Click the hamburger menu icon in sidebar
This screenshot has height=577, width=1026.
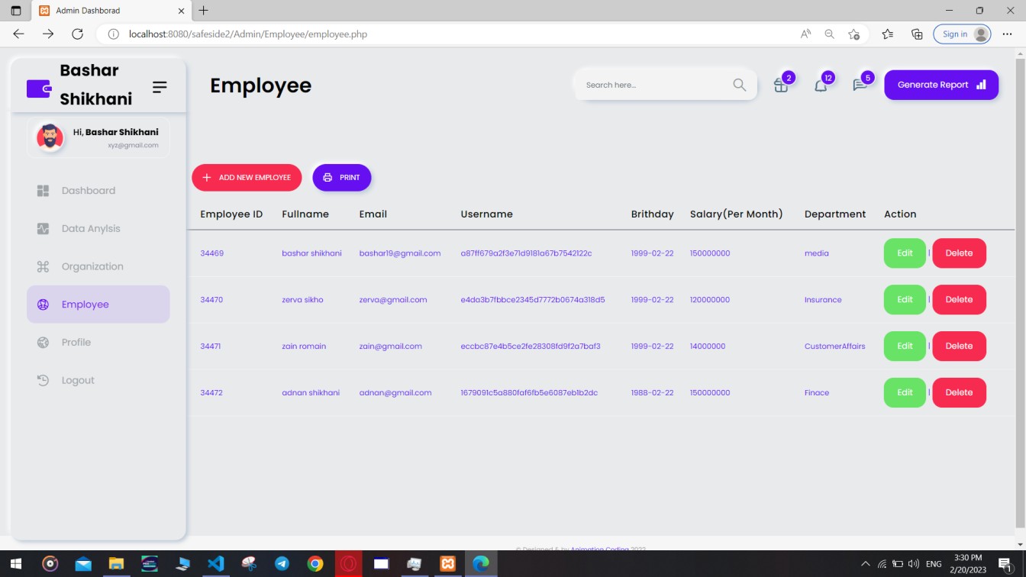tap(160, 87)
